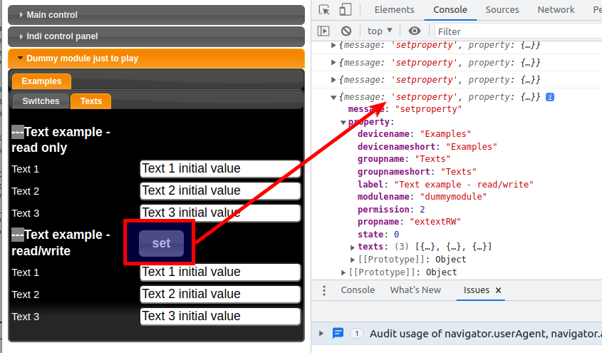Switch to the Switches tab
602x353 pixels.
41,101
